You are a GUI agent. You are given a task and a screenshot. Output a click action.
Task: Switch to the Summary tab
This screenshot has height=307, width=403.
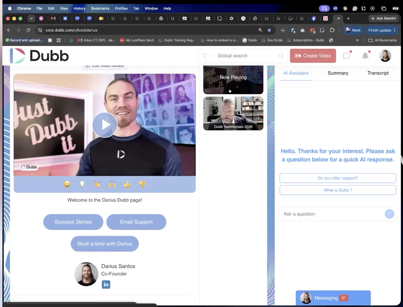click(x=338, y=73)
